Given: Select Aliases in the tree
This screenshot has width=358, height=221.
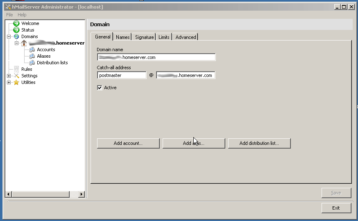Looking at the screenshot, I should tap(43, 56).
